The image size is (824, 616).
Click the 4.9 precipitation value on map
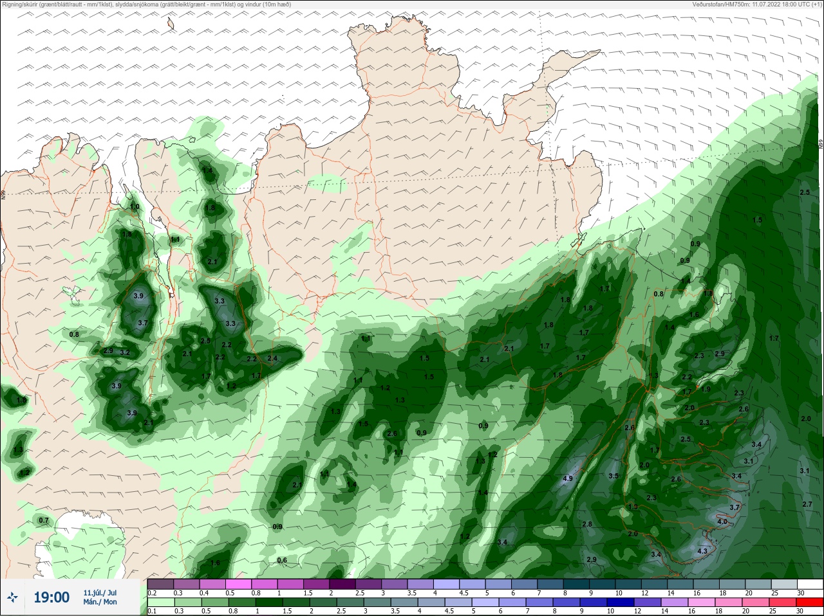(568, 479)
